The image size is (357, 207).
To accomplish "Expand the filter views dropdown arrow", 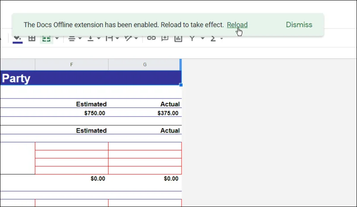I will tap(203, 38).
